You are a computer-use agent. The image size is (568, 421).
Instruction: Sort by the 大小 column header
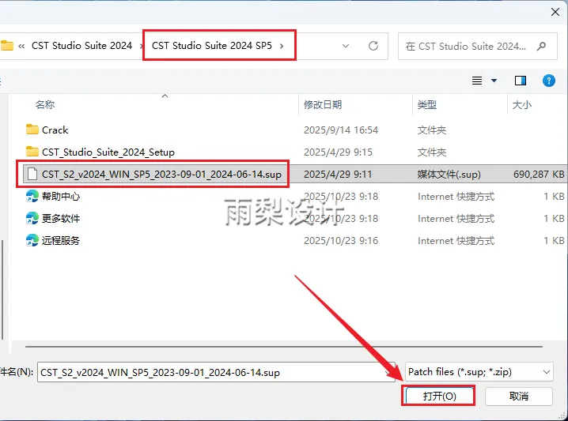522,105
